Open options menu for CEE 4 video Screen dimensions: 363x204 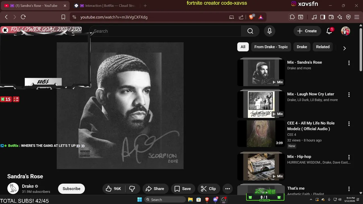click(349, 124)
